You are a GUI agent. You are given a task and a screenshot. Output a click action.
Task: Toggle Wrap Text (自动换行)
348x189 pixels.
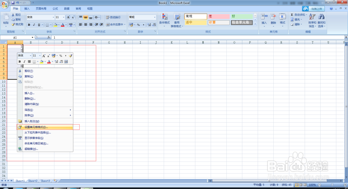113,17
